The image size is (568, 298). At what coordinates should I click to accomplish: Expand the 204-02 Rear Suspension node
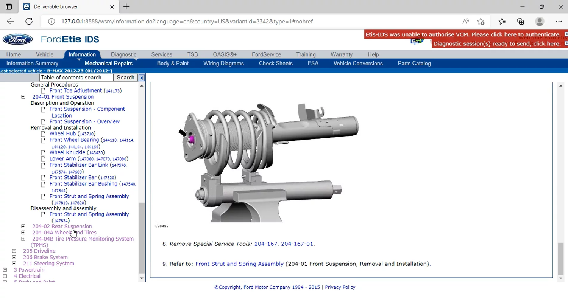[x=23, y=227]
